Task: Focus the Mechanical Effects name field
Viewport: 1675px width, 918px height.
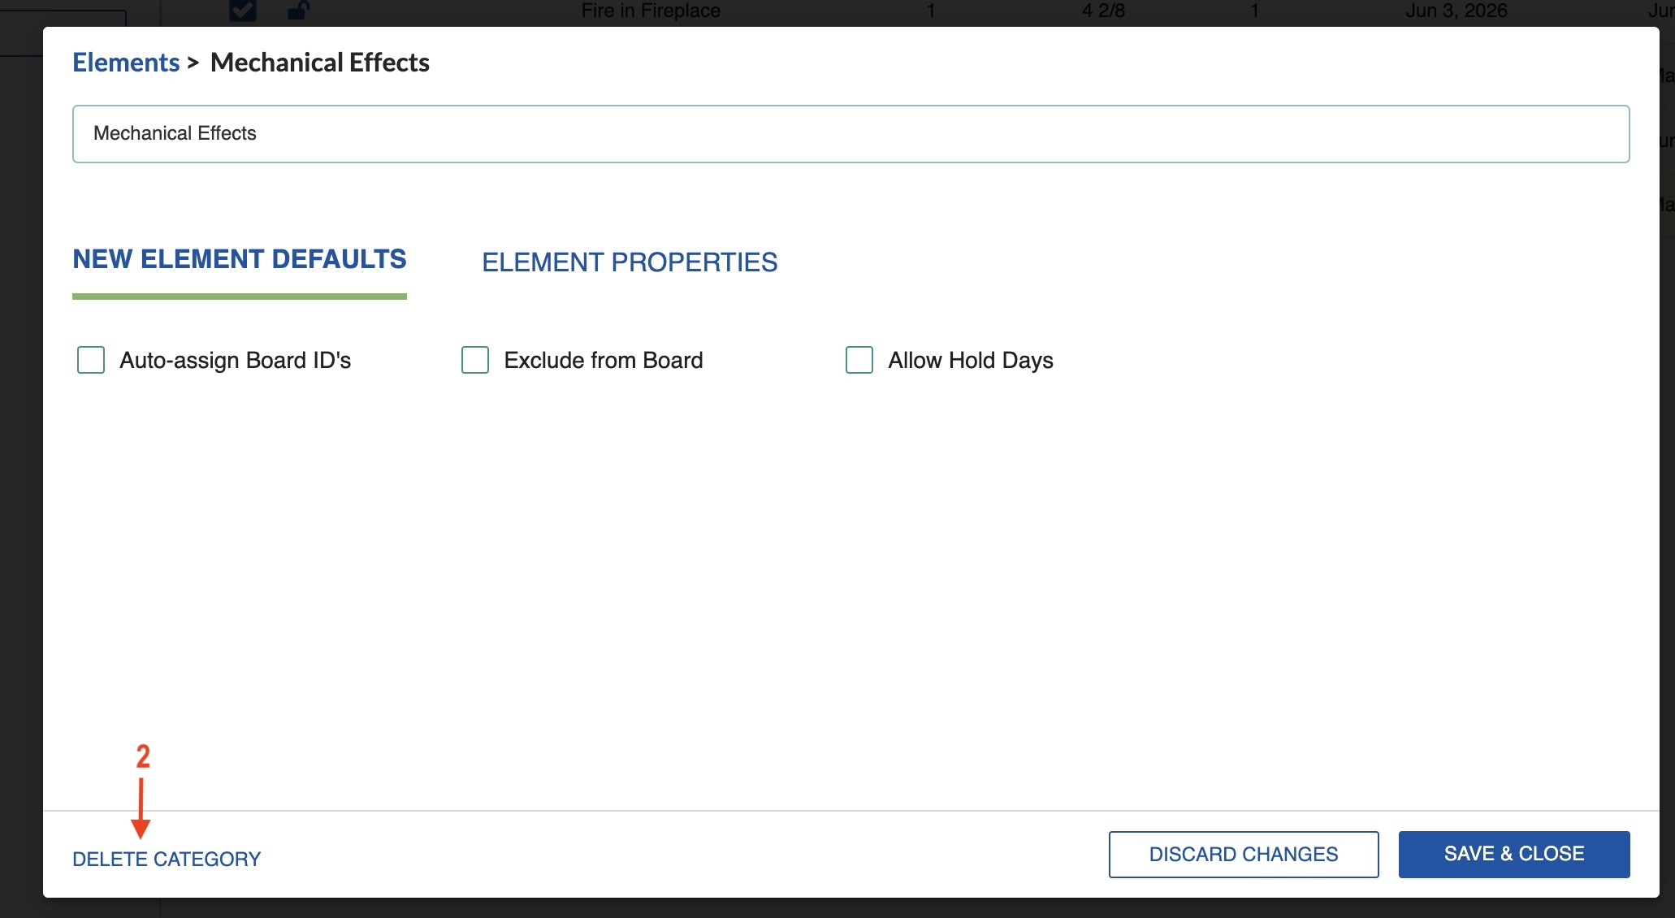Action: click(x=850, y=134)
